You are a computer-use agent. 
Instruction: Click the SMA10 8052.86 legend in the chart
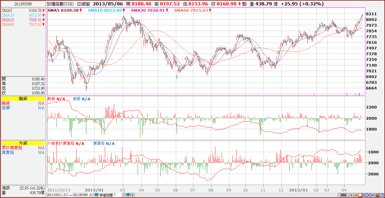[x=107, y=10]
